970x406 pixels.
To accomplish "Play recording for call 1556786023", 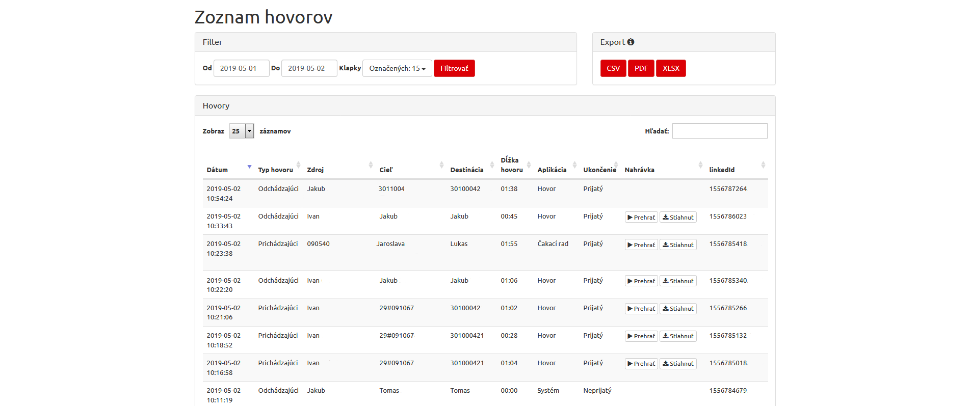I will [x=641, y=218].
